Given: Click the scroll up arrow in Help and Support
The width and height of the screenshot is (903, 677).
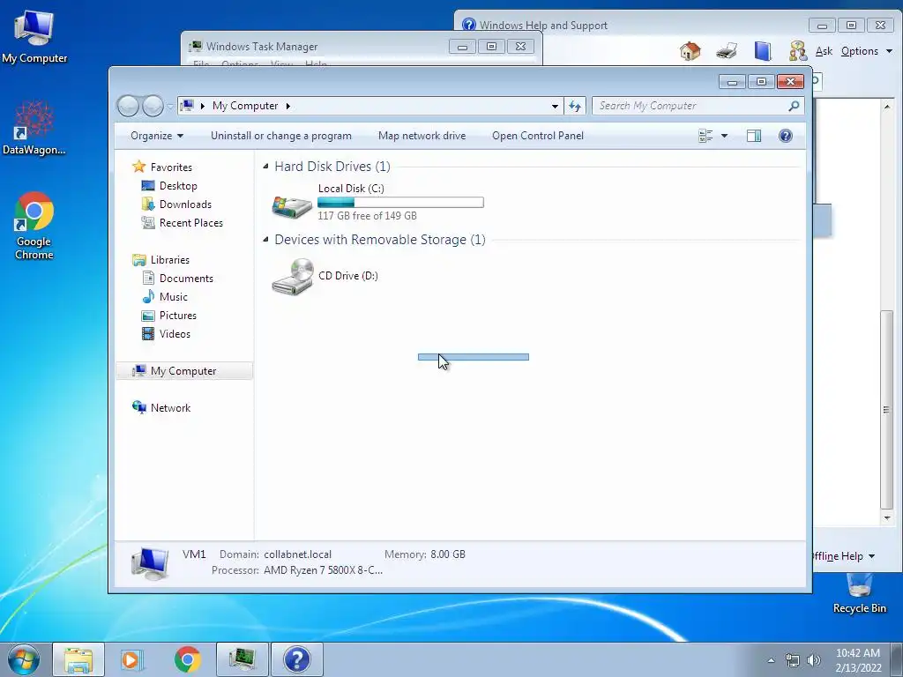Looking at the screenshot, I should click(x=887, y=107).
